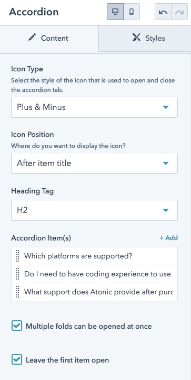The height and width of the screenshot is (380, 191).
Task: Switch to the Styles tab
Action: coord(145,38)
